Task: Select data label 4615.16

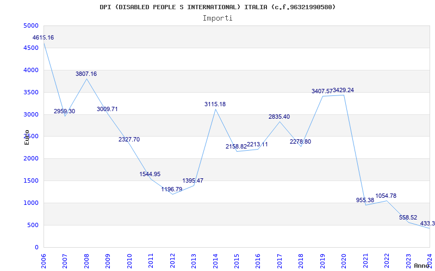Action: click(x=43, y=37)
